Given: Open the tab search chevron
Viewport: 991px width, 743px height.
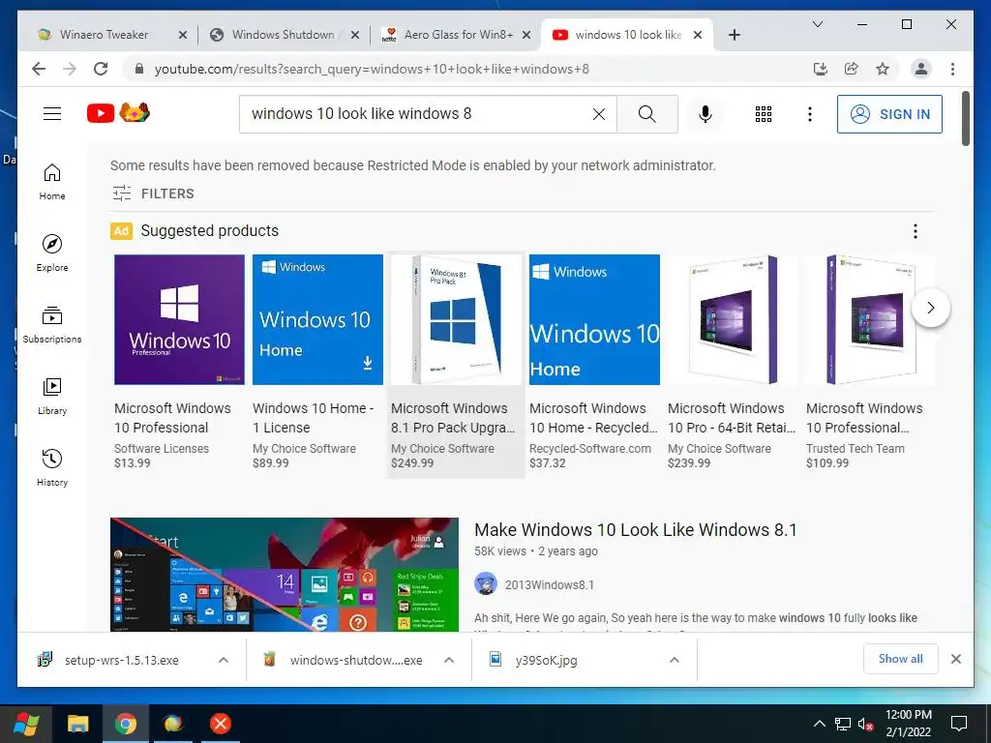Looking at the screenshot, I should [x=817, y=24].
